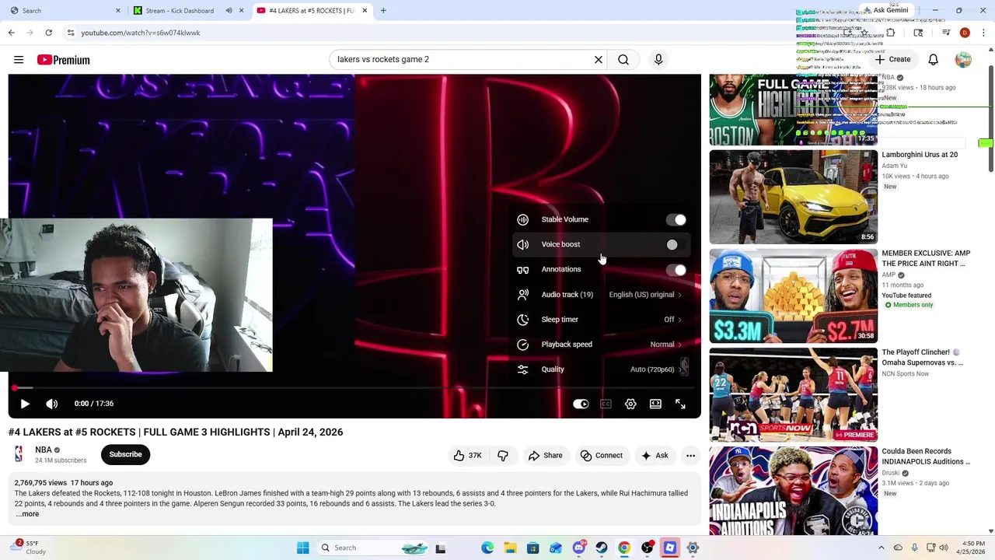The image size is (995, 560).
Task: Mute audio on Kick Dashboard tab
Action: click(229, 11)
